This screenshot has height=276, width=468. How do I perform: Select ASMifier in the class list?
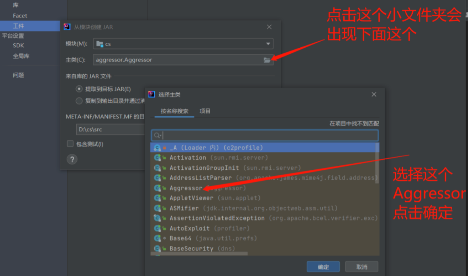pos(184,208)
